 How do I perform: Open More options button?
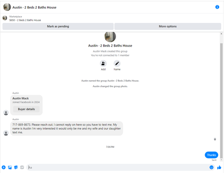[168, 26]
